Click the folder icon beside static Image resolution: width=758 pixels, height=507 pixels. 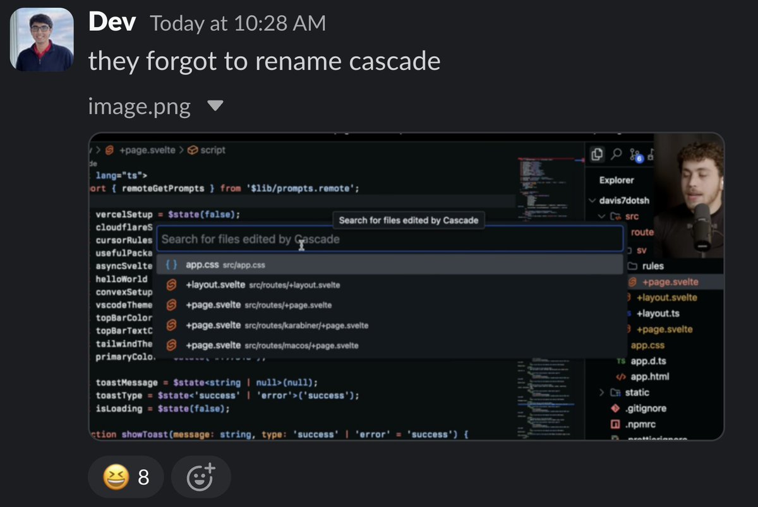click(615, 393)
